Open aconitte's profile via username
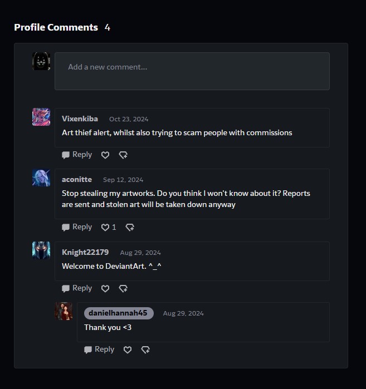Screen dimensions: 366x389 click(77, 180)
